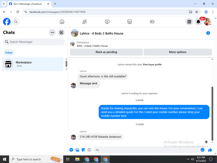Click the Search Messenger field
This screenshot has width=217, height=163.
34,42
